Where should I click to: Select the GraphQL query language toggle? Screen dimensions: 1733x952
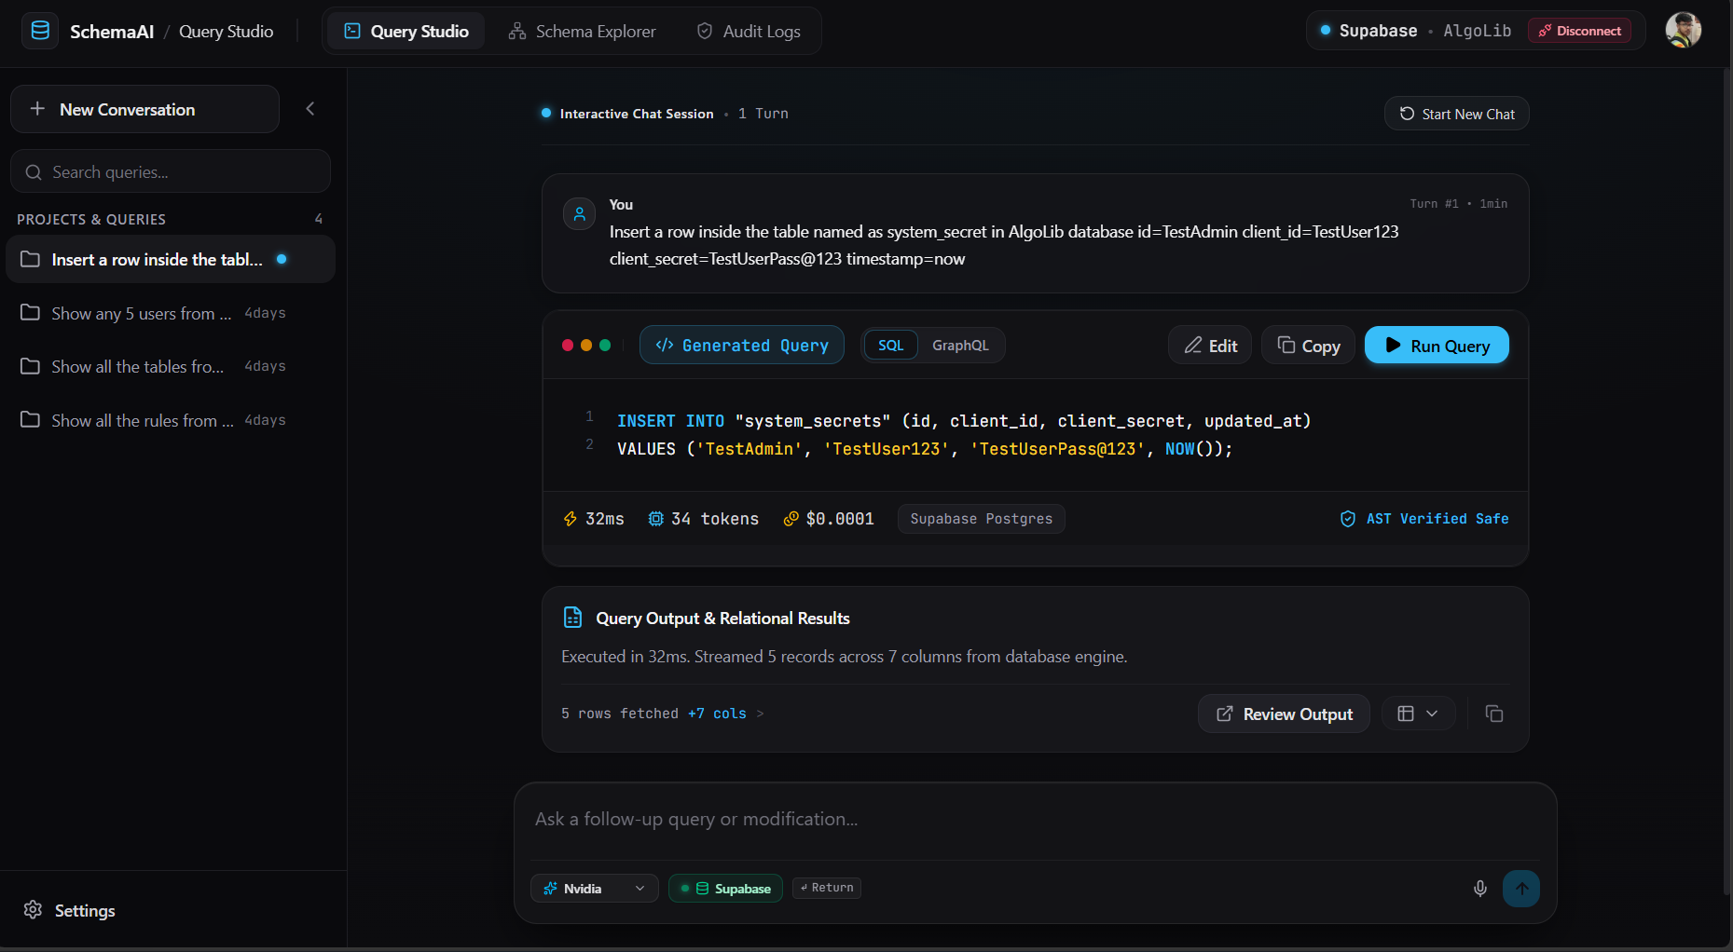tap(960, 346)
